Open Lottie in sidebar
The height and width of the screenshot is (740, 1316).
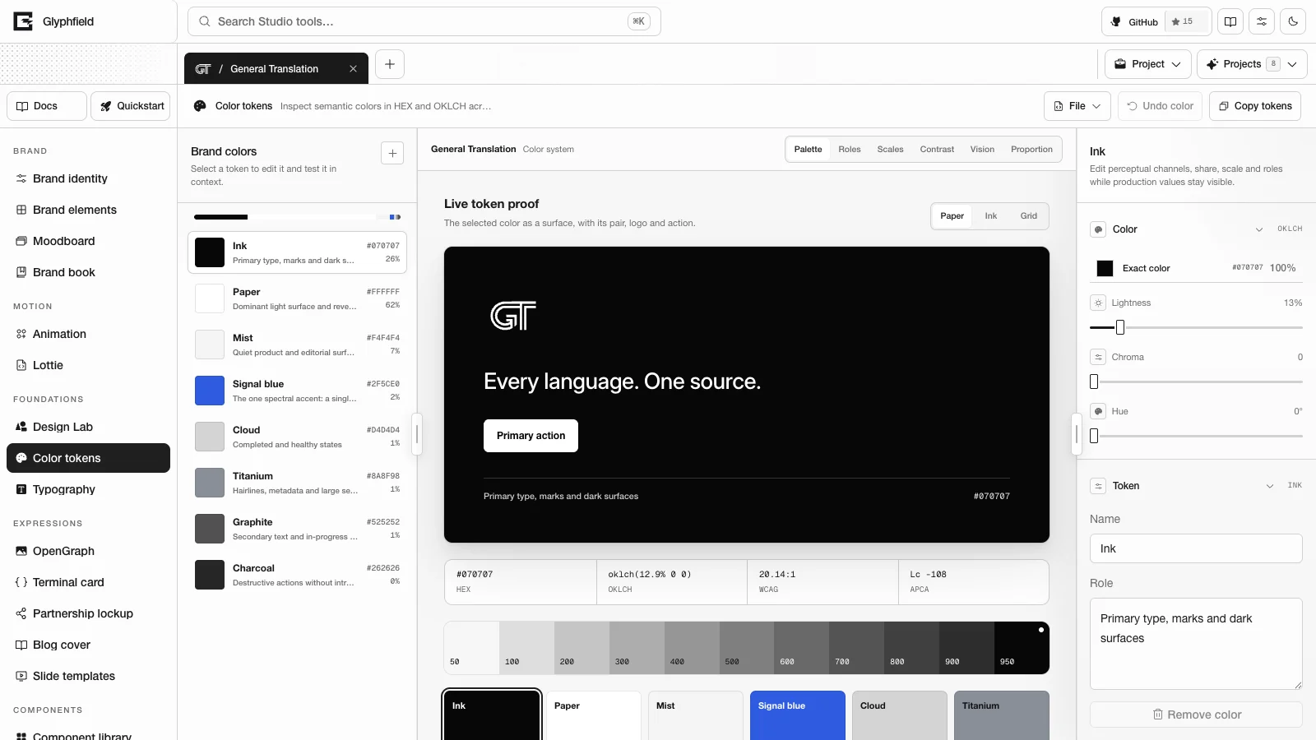88,365
